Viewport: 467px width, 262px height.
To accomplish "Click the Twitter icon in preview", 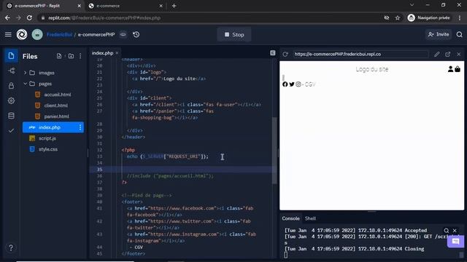I will click(292, 84).
